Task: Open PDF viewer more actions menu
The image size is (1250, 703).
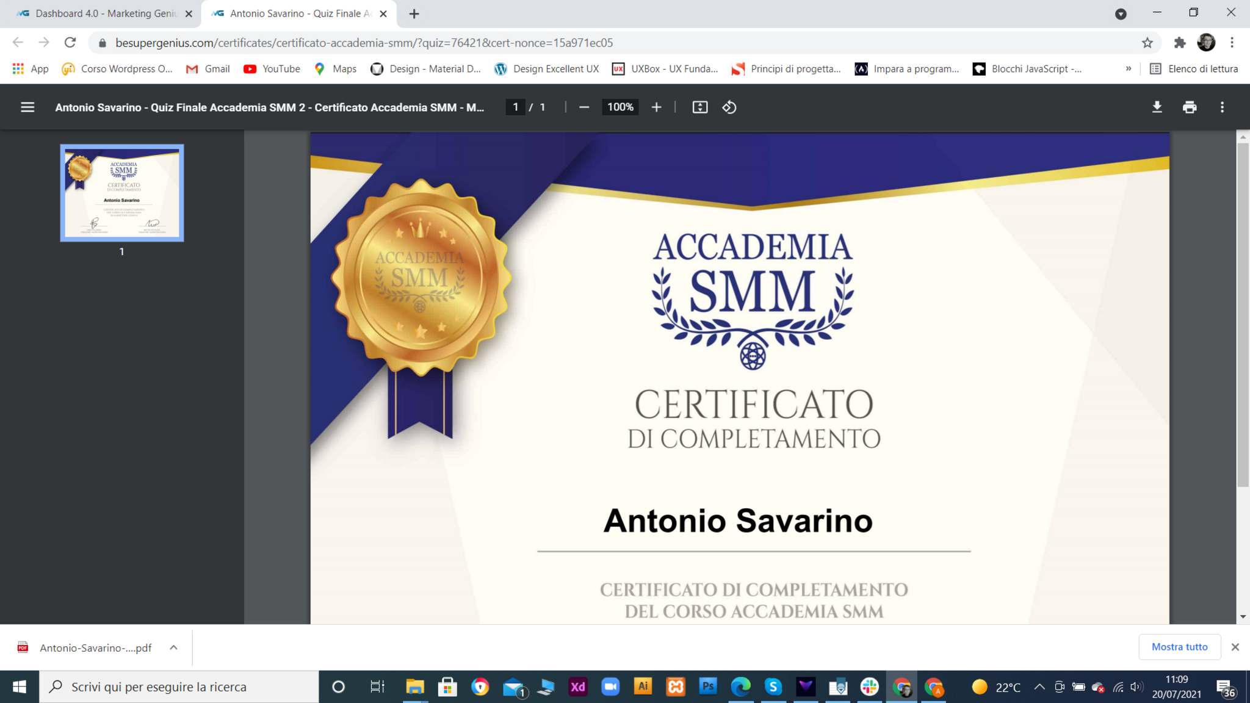Action: point(1222,107)
